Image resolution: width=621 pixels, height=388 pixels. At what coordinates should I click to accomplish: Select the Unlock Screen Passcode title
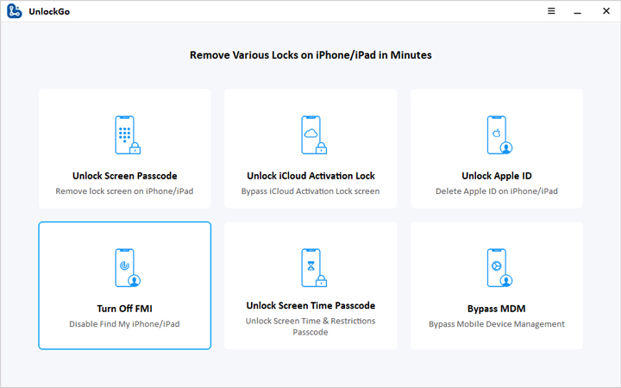coord(125,176)
